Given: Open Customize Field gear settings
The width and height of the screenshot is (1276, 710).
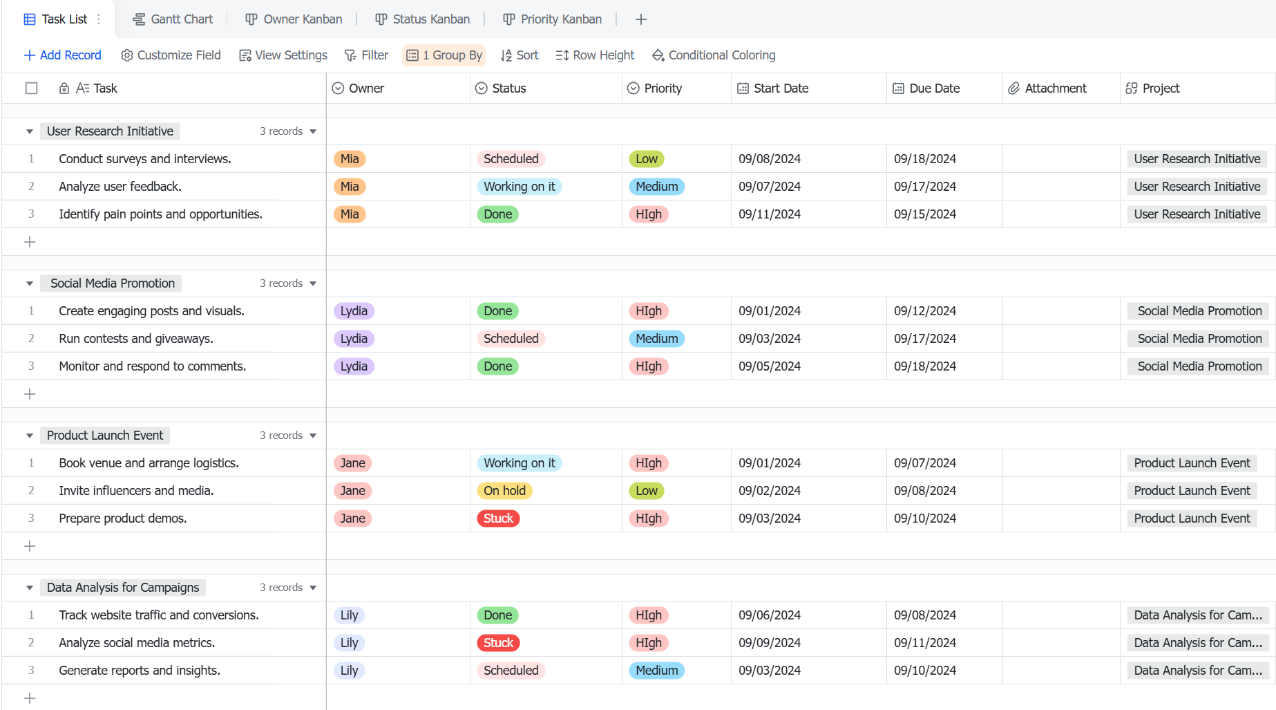Looking at the screenshot, I should (126, 55).
